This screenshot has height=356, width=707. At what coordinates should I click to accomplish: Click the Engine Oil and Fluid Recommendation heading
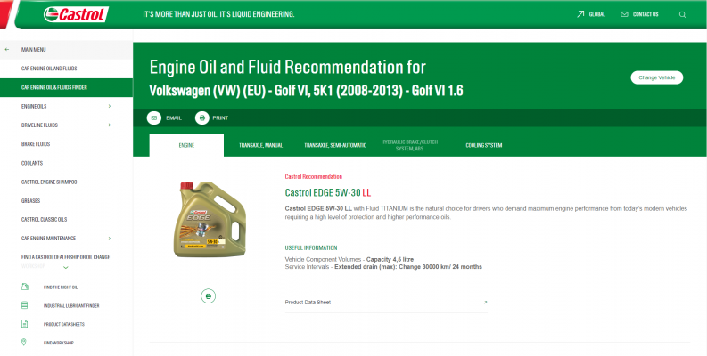coord(287,67)
